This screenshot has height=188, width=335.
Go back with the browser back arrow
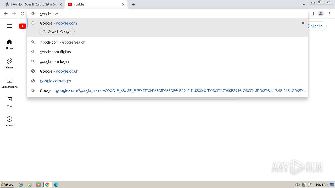(x=6, y=14)
